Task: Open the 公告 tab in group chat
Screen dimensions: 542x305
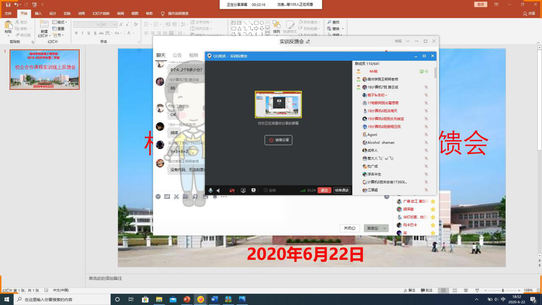Action: (177, 55)
